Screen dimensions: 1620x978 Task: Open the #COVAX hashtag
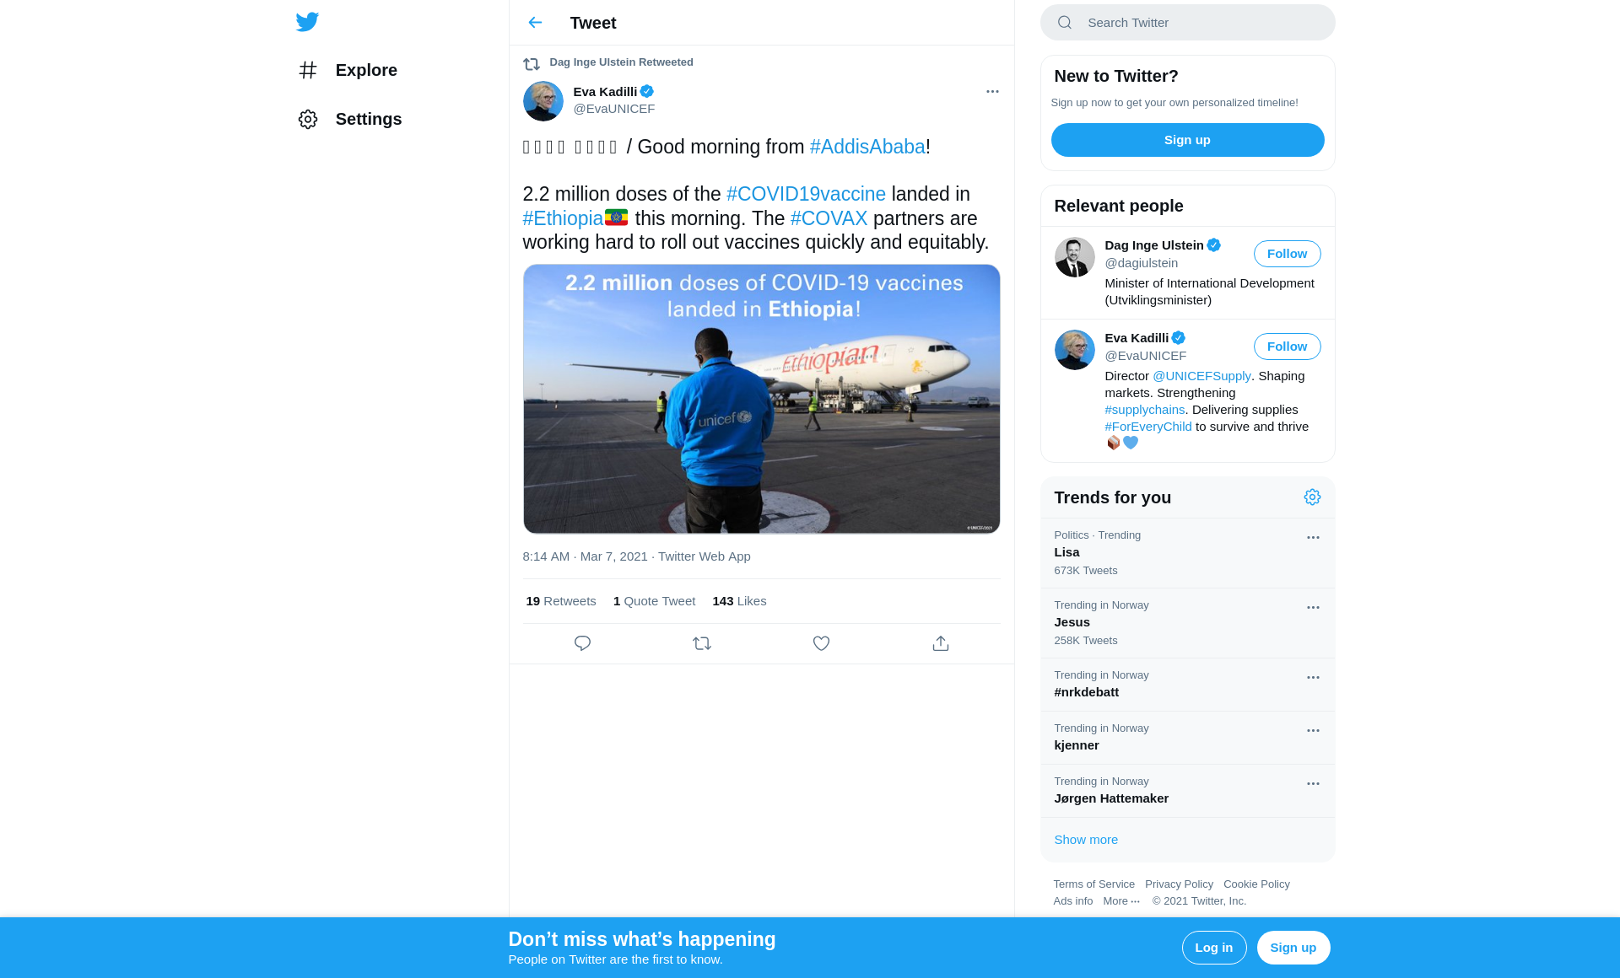click(x=829, y=218)
